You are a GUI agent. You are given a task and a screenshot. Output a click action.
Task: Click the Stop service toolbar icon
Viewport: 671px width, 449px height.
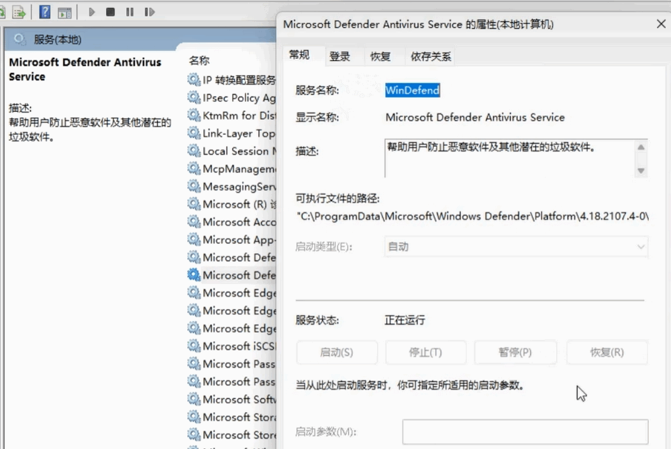111,12
